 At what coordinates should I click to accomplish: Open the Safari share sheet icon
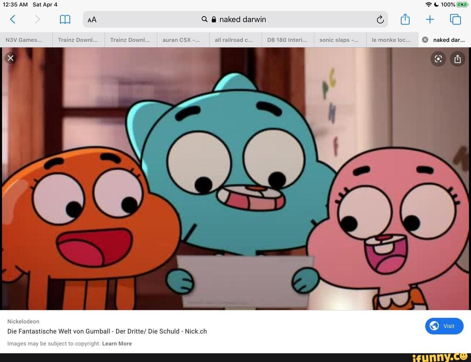(405, 19)
